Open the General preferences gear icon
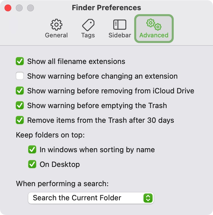The image size is (213, 215). pos(56,25)
